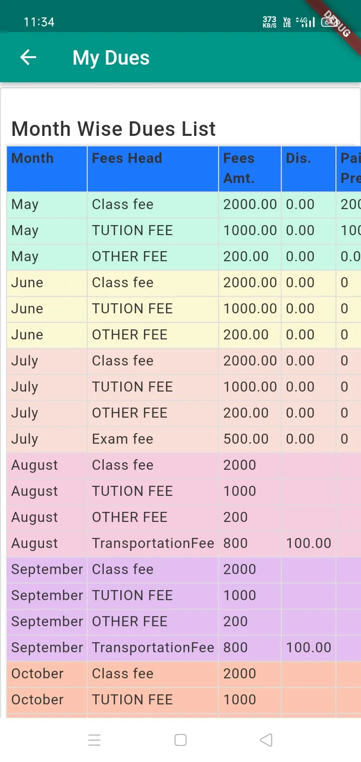Tap the Android back triangle icon
Viewport: 361px width, 762px height.
coord(266,740)
